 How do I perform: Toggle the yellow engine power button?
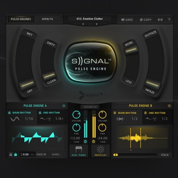click(x=94, y=141)
